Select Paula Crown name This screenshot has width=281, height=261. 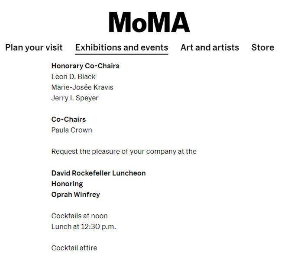pos(72,130)
